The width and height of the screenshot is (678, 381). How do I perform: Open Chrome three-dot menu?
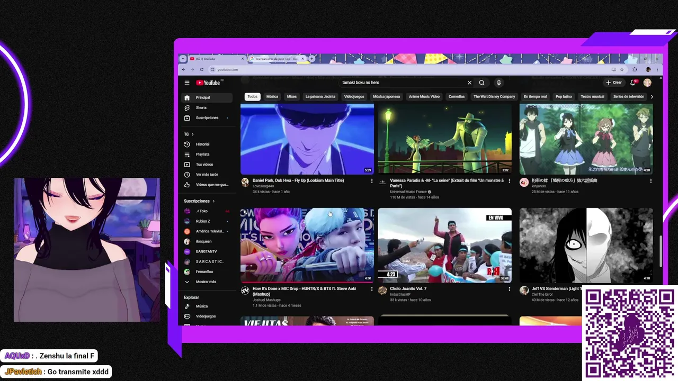click(x=657, y=69)
